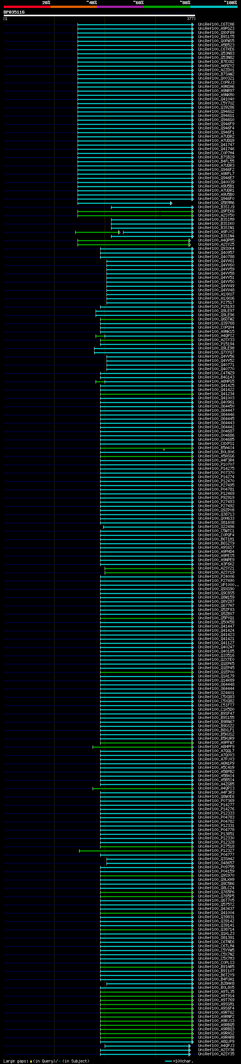Select hit label UniRef100_A9NSH6
The image size is (241, 1064).
[216, 86]
